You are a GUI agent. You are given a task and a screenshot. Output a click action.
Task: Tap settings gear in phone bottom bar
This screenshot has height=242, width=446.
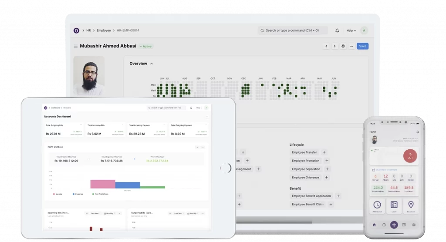point(414,225)
